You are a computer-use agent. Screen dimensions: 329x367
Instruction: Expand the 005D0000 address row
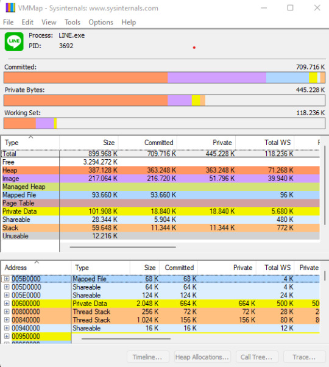tap(7, 287)
